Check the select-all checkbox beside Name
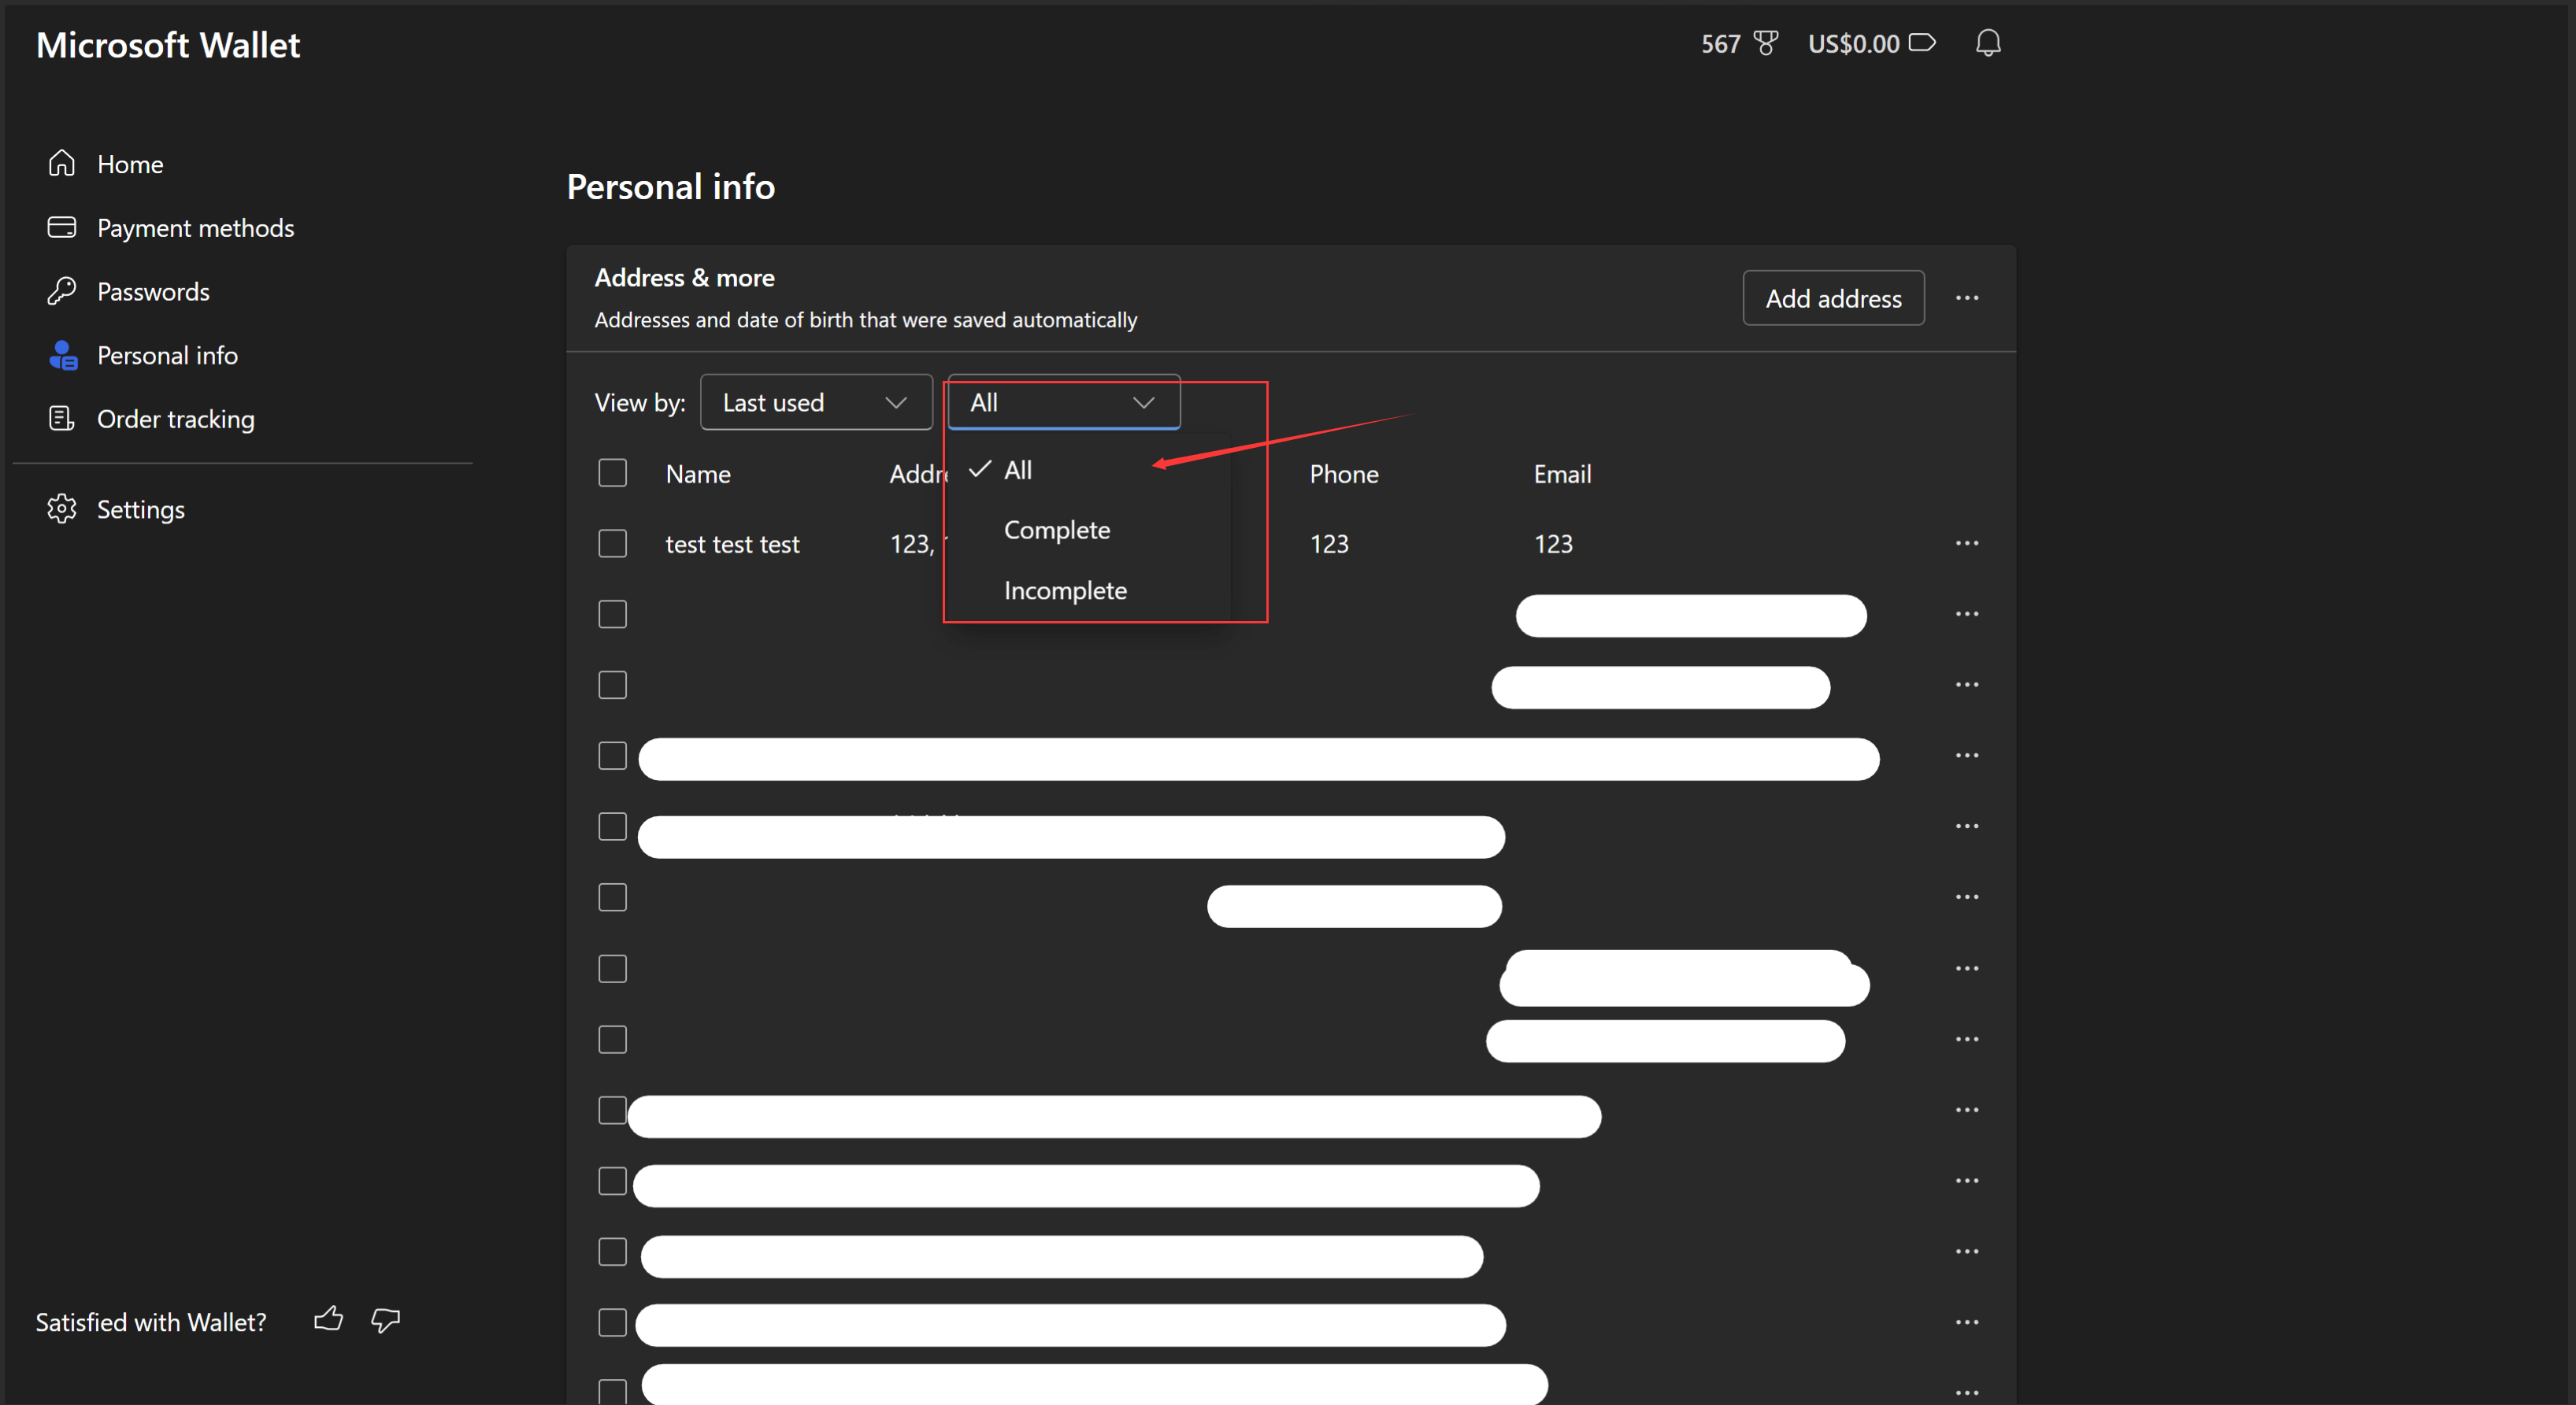The height and width of the screenshot is (1405, 2576). pos(612,473)
